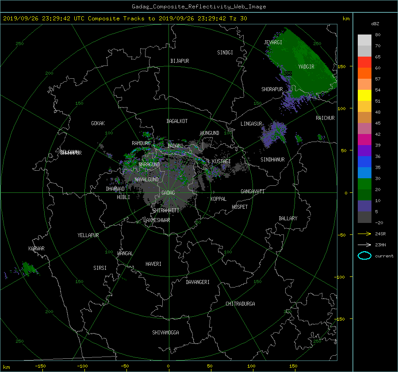Click the yellow 24SR track arrow in legend
Viewport: 398px width, 372px height.
pyautogui.click(x=364, y=234)
